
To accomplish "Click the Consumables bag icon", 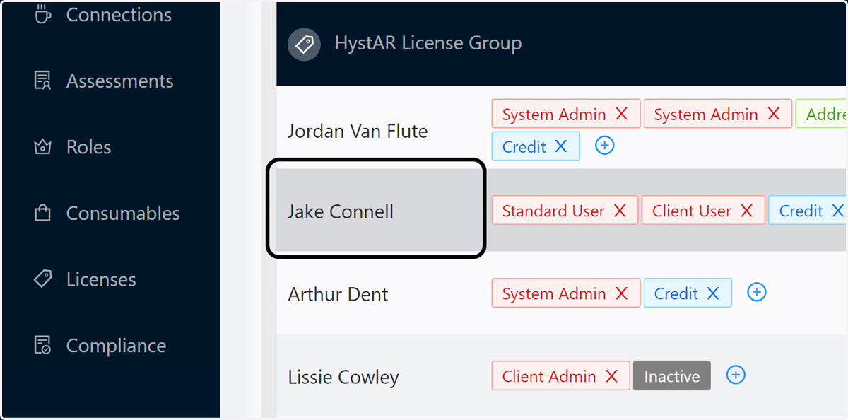I will [43, 213].
